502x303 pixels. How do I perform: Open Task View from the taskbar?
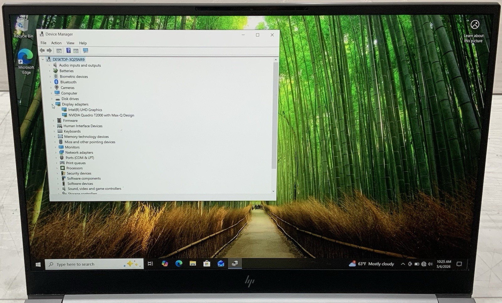pos(150,264)
